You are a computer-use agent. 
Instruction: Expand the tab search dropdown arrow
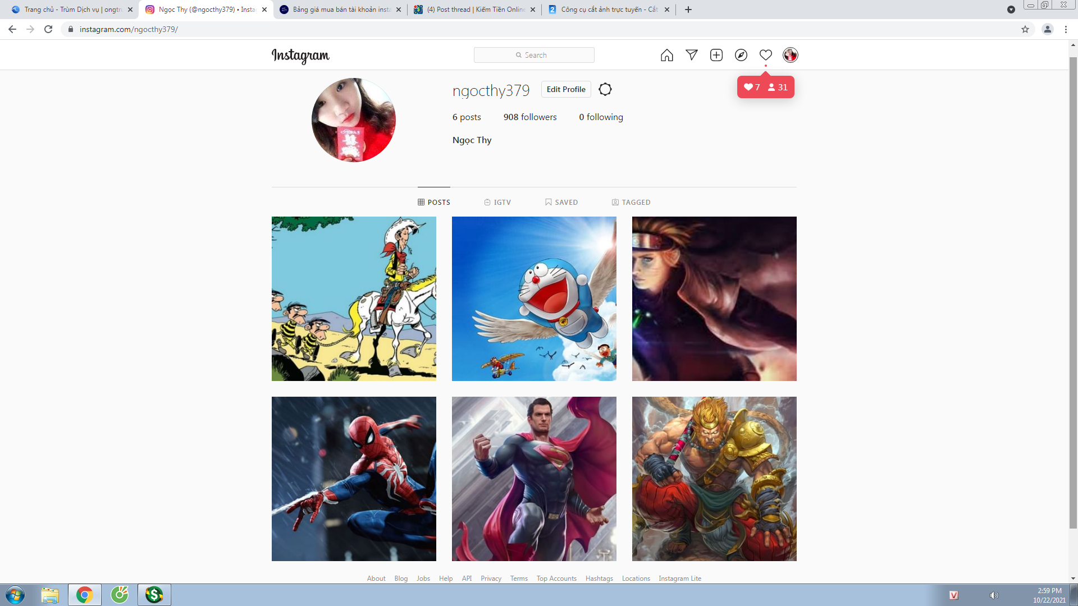(1011, 10)
